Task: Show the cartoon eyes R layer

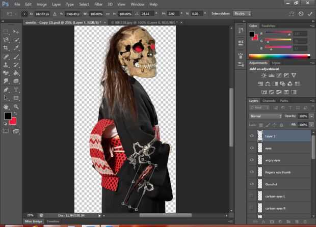Action: pyautogui.click(x=252, y=208)
